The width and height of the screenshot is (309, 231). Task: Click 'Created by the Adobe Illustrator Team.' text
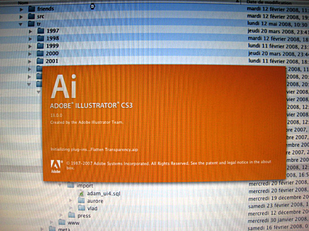[87, 122]
